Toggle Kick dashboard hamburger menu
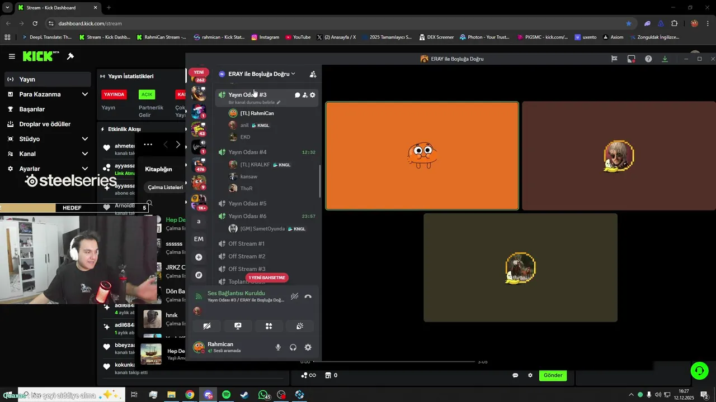 coord(12,56)
